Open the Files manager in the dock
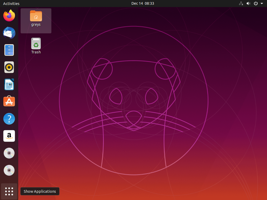This screenshot has height=200, width=267. 9,50
